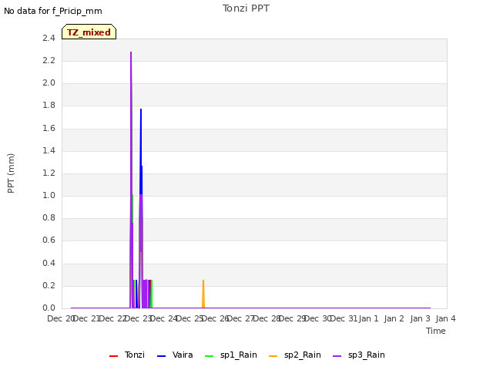This screenshot has width=493, height=370.
Task: Toggle the sp3_Rain legend entry
Action: [359, 355]
